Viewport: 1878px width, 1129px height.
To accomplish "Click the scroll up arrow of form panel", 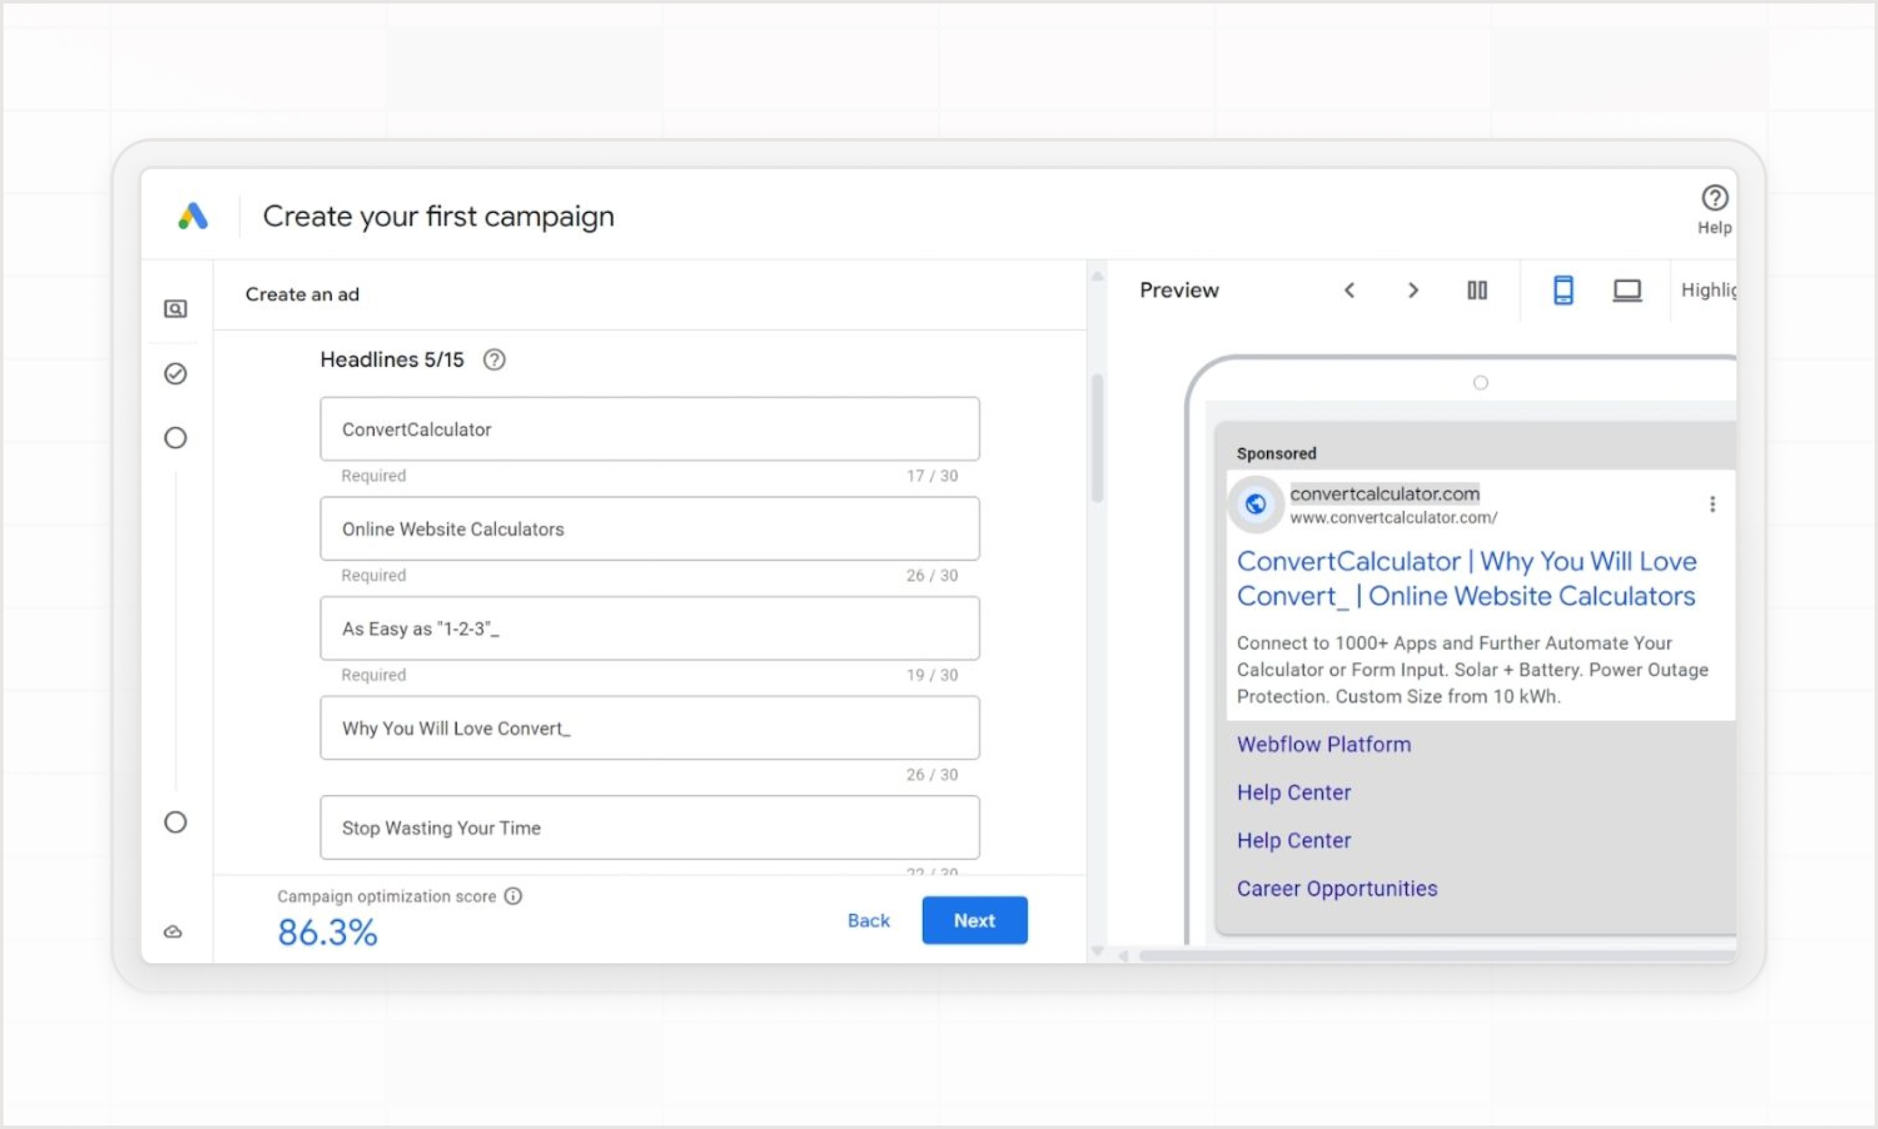I will [1098, 276].
